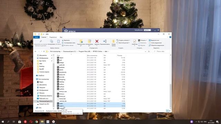
Task: Switch to the Вид (View) tab
Action: click(61, 37)
